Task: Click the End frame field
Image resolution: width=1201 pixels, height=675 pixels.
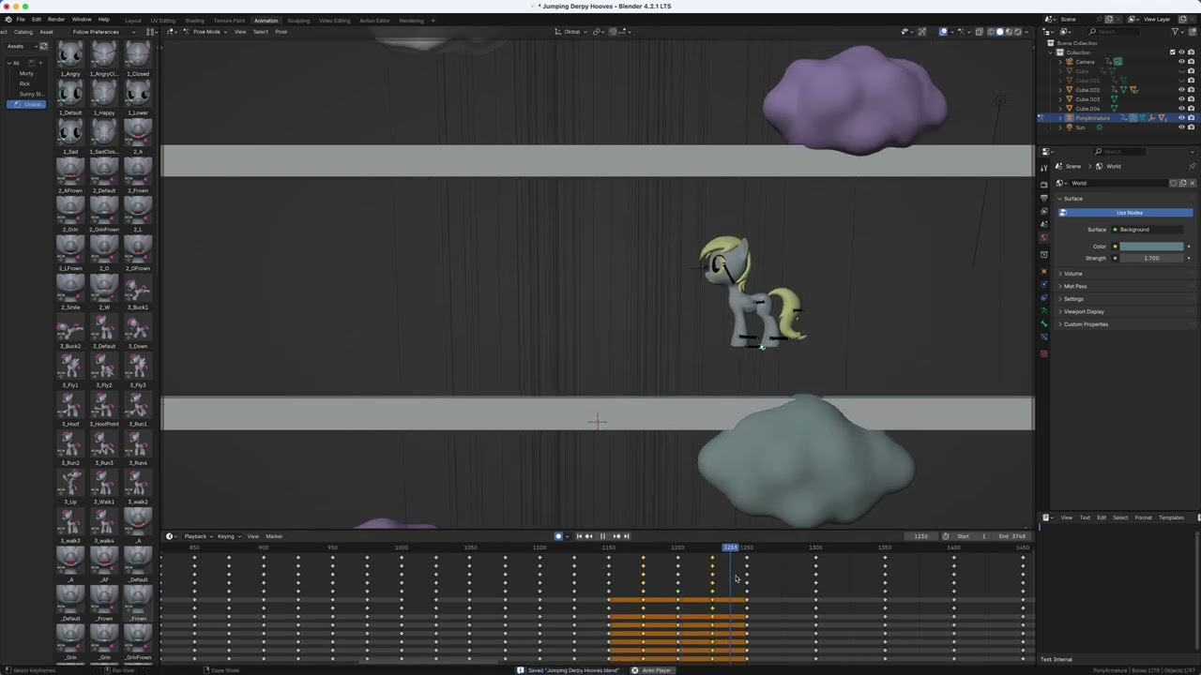Action: click(1012, 536)
